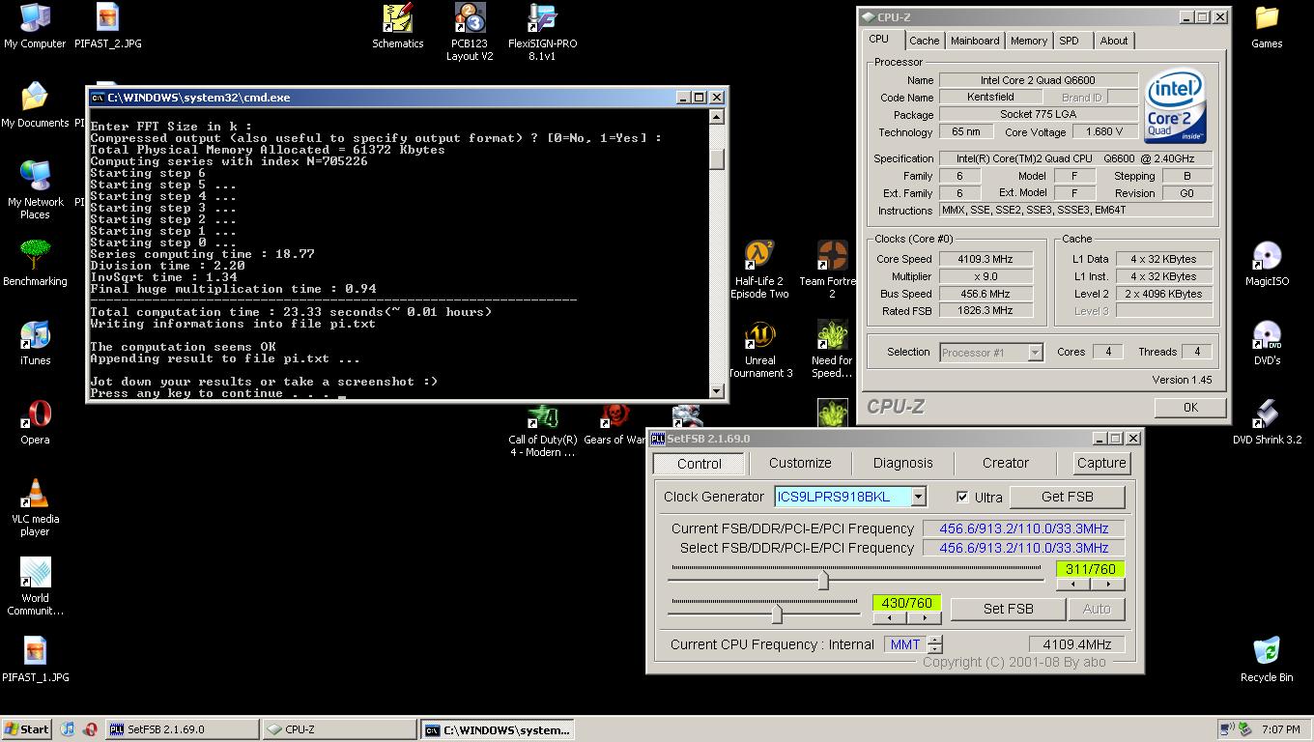
Task: Increase 311/760 value with right arrow
Action: tap(1108, 584)
